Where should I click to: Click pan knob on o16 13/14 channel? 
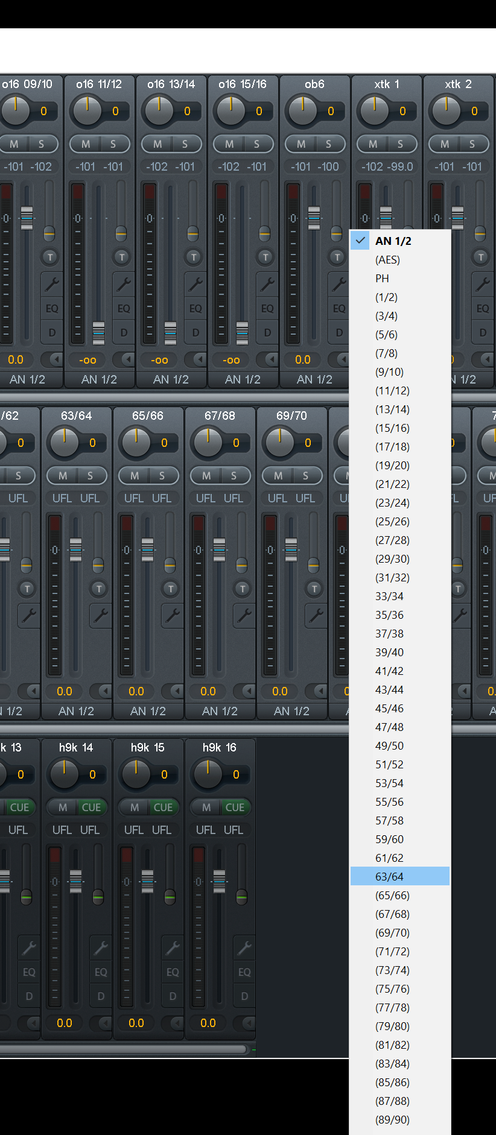pos(159,111)
